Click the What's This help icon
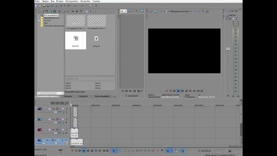The height and width of the screenshot is (156, 277). click(96, 6)
